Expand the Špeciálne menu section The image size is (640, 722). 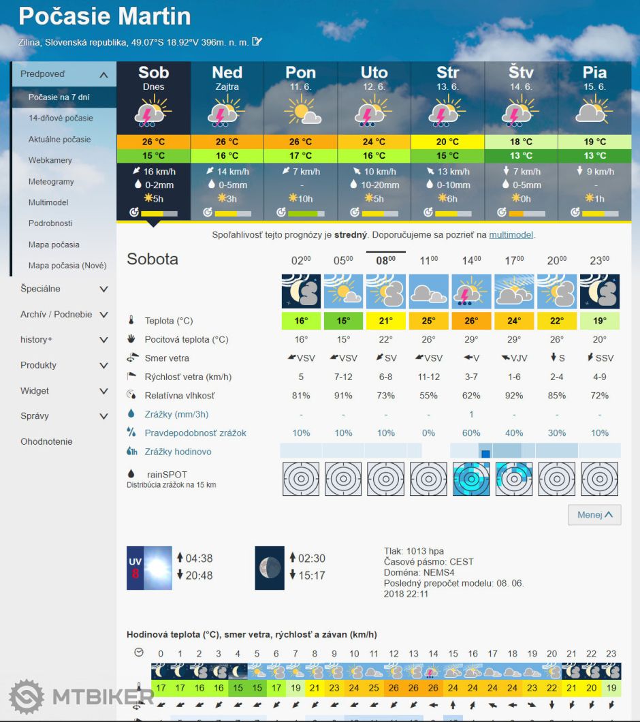103,289
